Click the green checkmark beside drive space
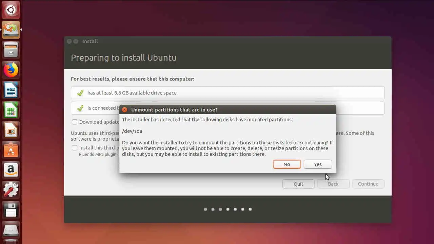 pyautogui.click(x=80, y=93)
